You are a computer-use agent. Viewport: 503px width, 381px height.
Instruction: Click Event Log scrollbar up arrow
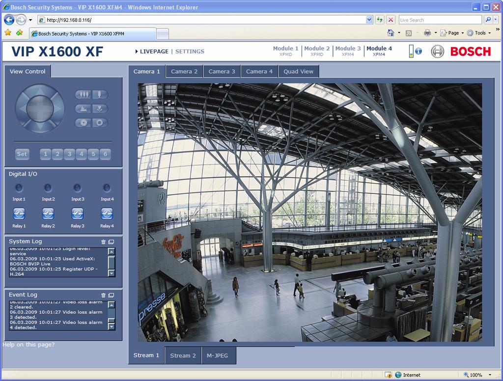point(112,305)
